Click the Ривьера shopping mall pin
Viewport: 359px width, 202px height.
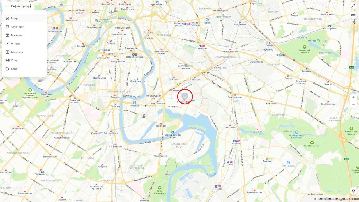[x=135, y=102]
